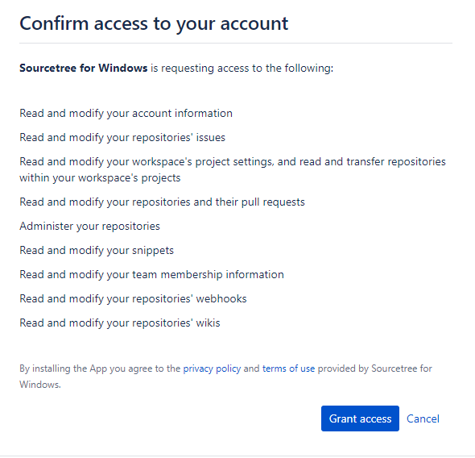
Task: Click 'provided by Sourcetree for' text
Action: point(374,368)
